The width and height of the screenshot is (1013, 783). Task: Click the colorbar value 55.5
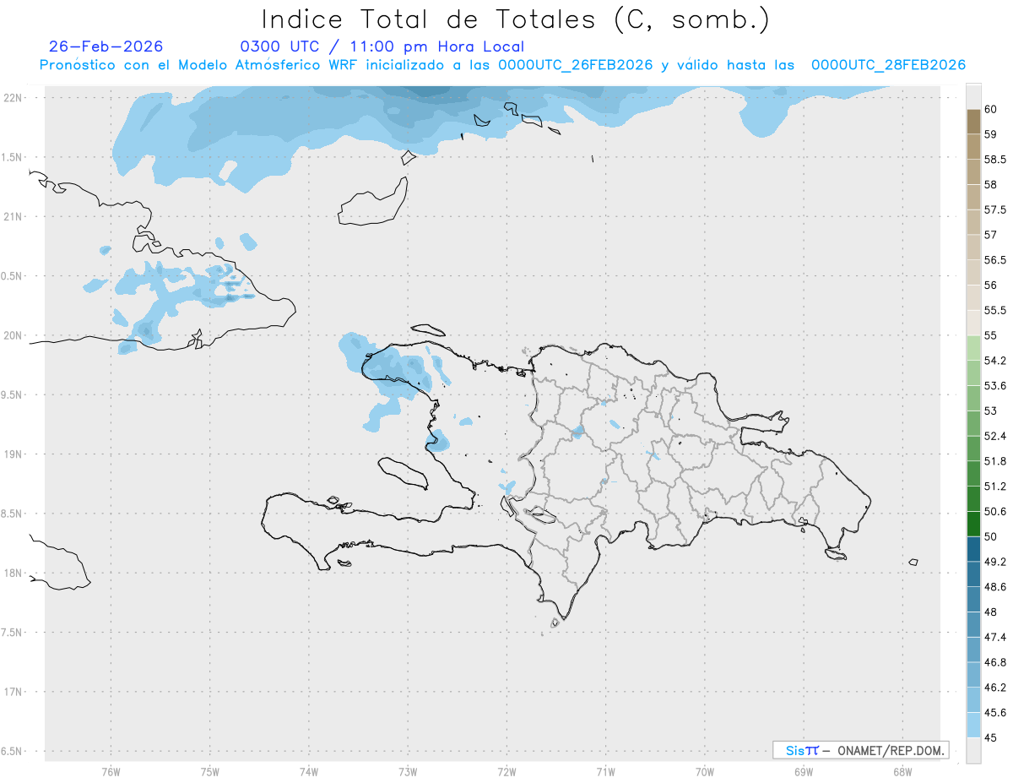[x=995, y=311]
